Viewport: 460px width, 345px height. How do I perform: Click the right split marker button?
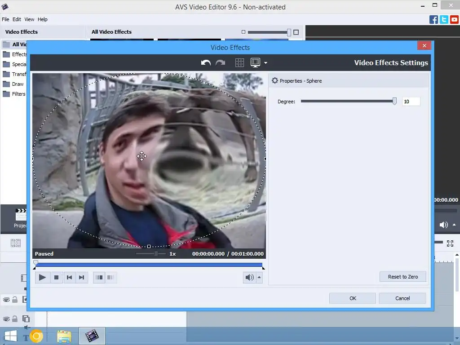click(x=111, y=277)
